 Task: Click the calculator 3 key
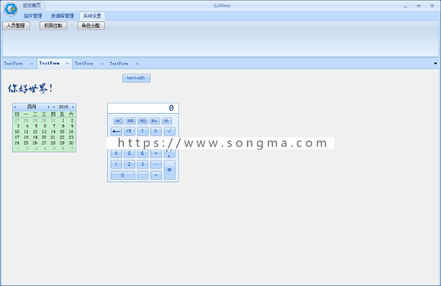143,164
